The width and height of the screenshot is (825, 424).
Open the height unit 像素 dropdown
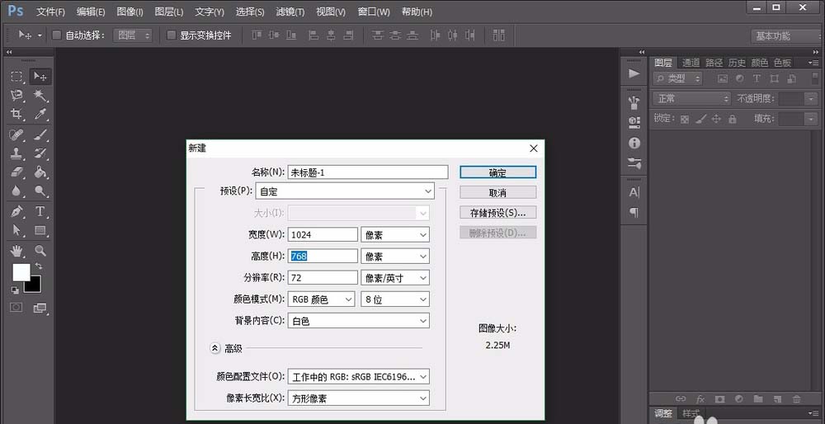tap(395, 257)
